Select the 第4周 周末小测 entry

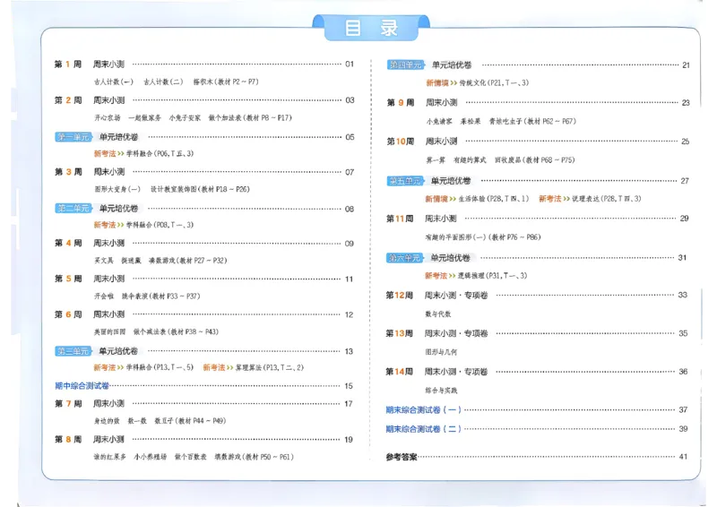[204, 244]
